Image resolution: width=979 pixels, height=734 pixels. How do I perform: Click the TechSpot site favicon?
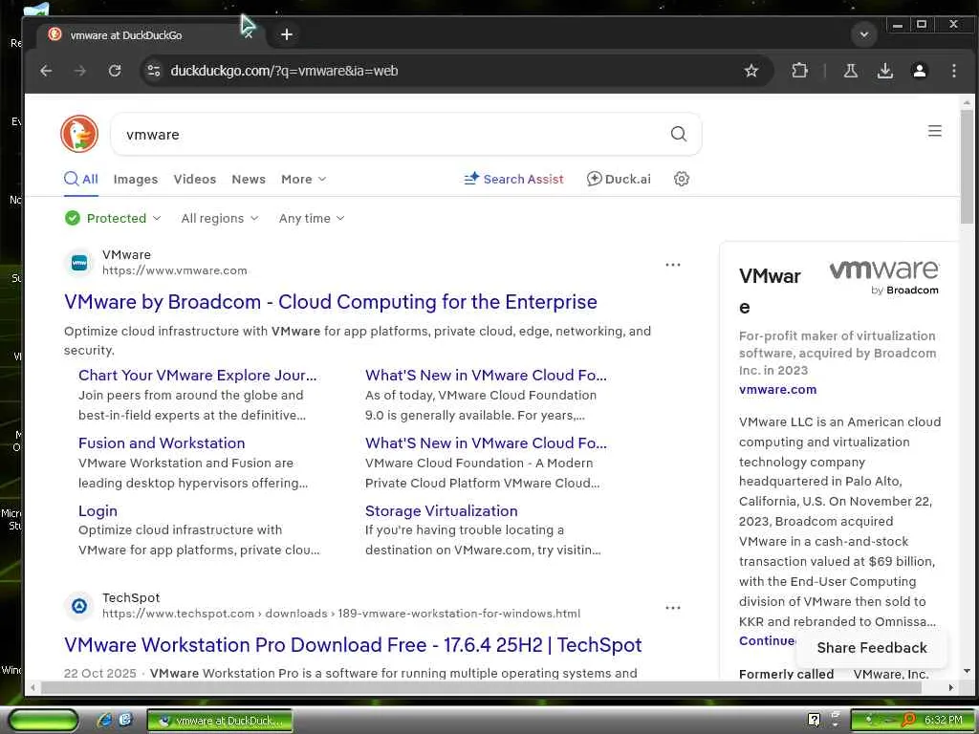point(79,605)
